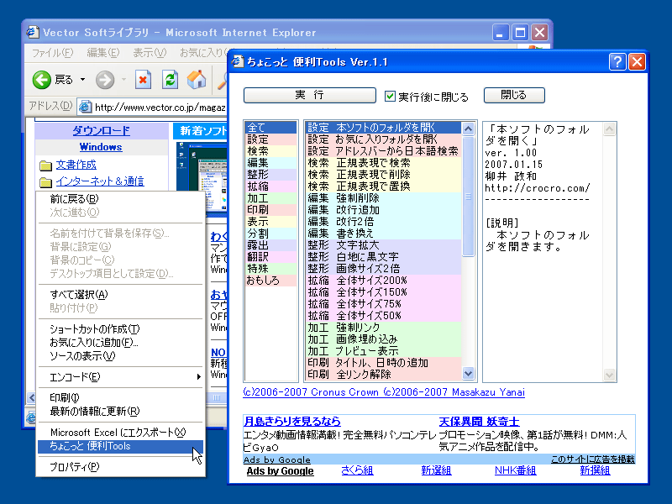This screenshot has width=672, height=504.
Task: Select the 印刷 全リンク解除 row
Action: point(384,374)
